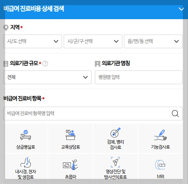Open the 시/도 선택 dropdown
This screenshot has height=184, width=188.
[x=33, y=41]
